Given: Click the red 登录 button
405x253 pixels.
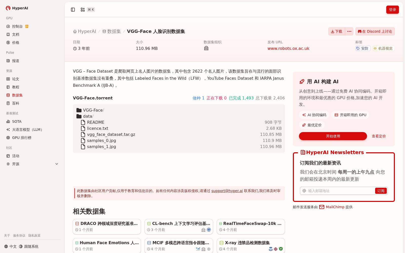Looking at the screenshot, I should (x=393, y=10).
